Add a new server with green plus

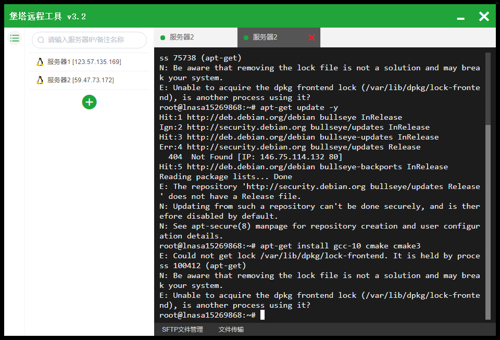click(x=89, y=102)
